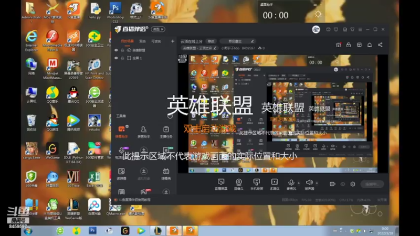Open League of Legends taskbar icon

(x=157, y=230)
